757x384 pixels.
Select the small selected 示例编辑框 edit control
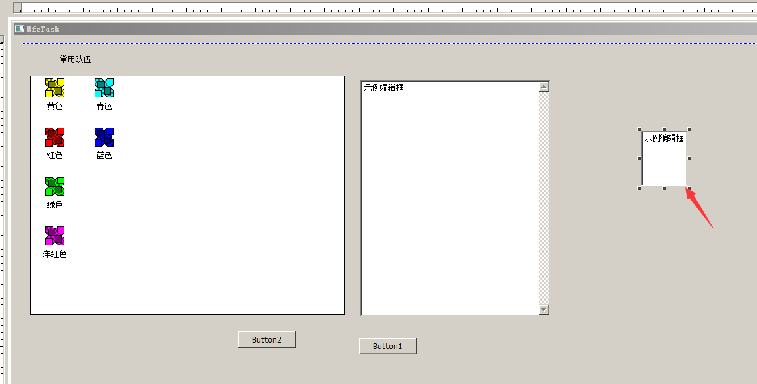pos(664,158)
